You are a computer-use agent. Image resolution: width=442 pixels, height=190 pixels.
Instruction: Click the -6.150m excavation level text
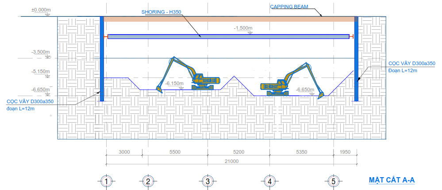coord(173,83)
